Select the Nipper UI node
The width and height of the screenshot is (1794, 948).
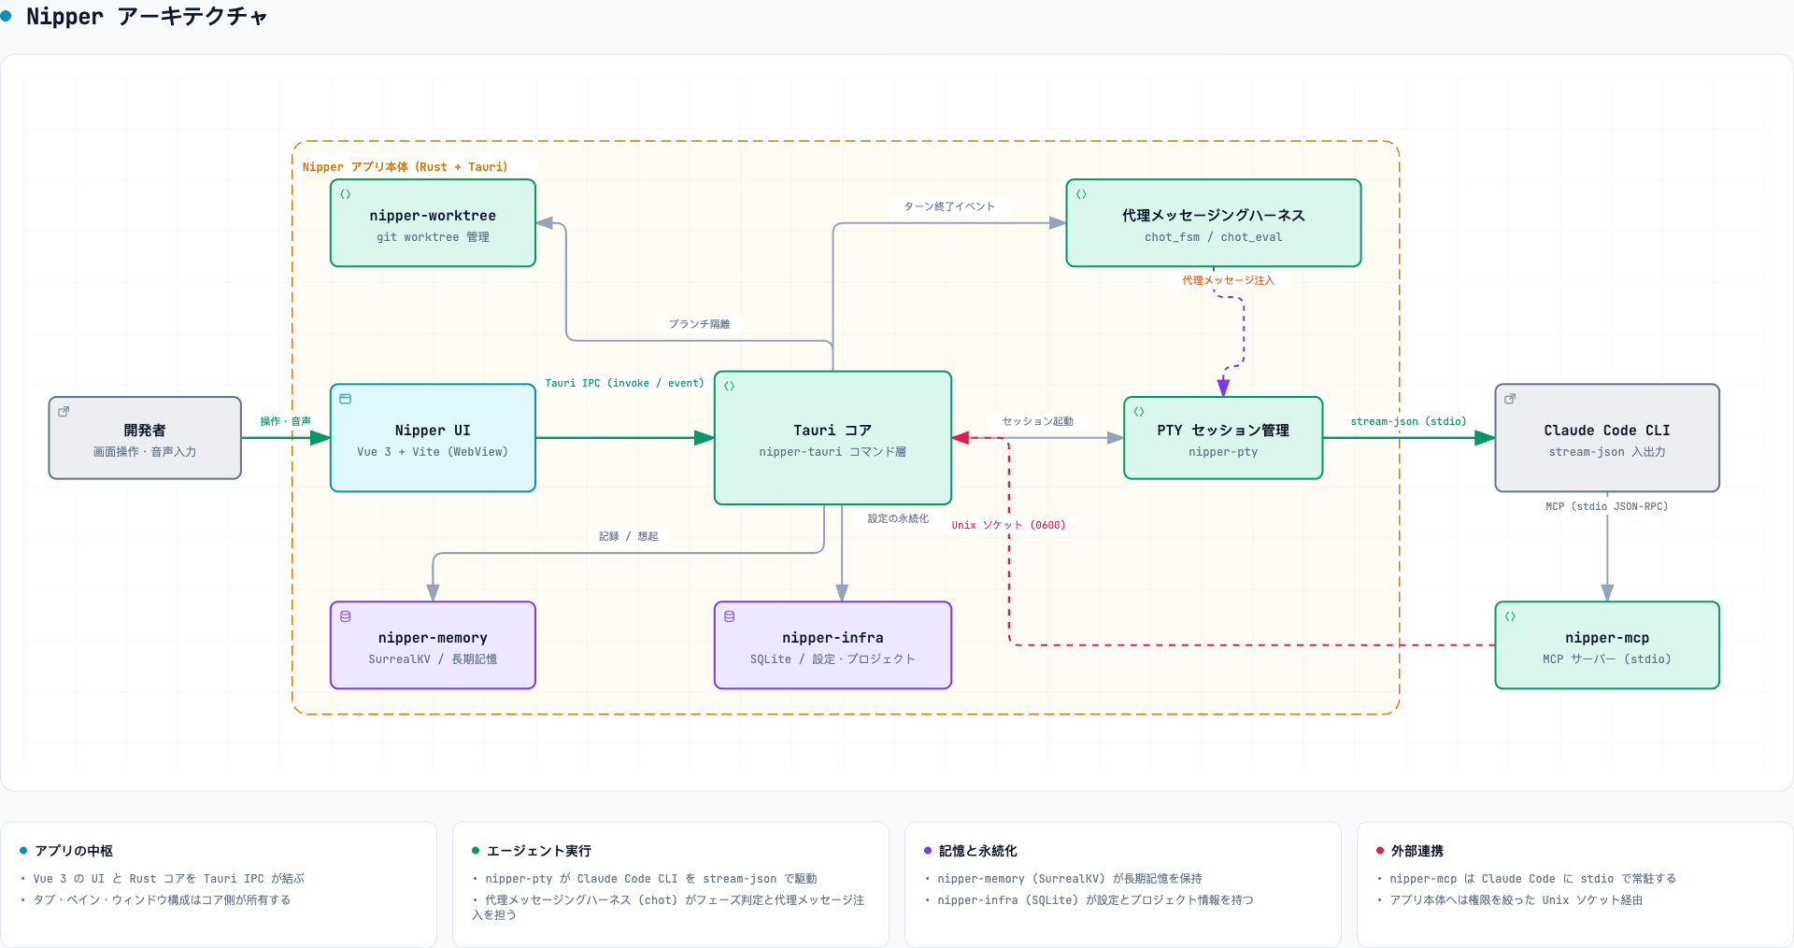pos(433,438)
